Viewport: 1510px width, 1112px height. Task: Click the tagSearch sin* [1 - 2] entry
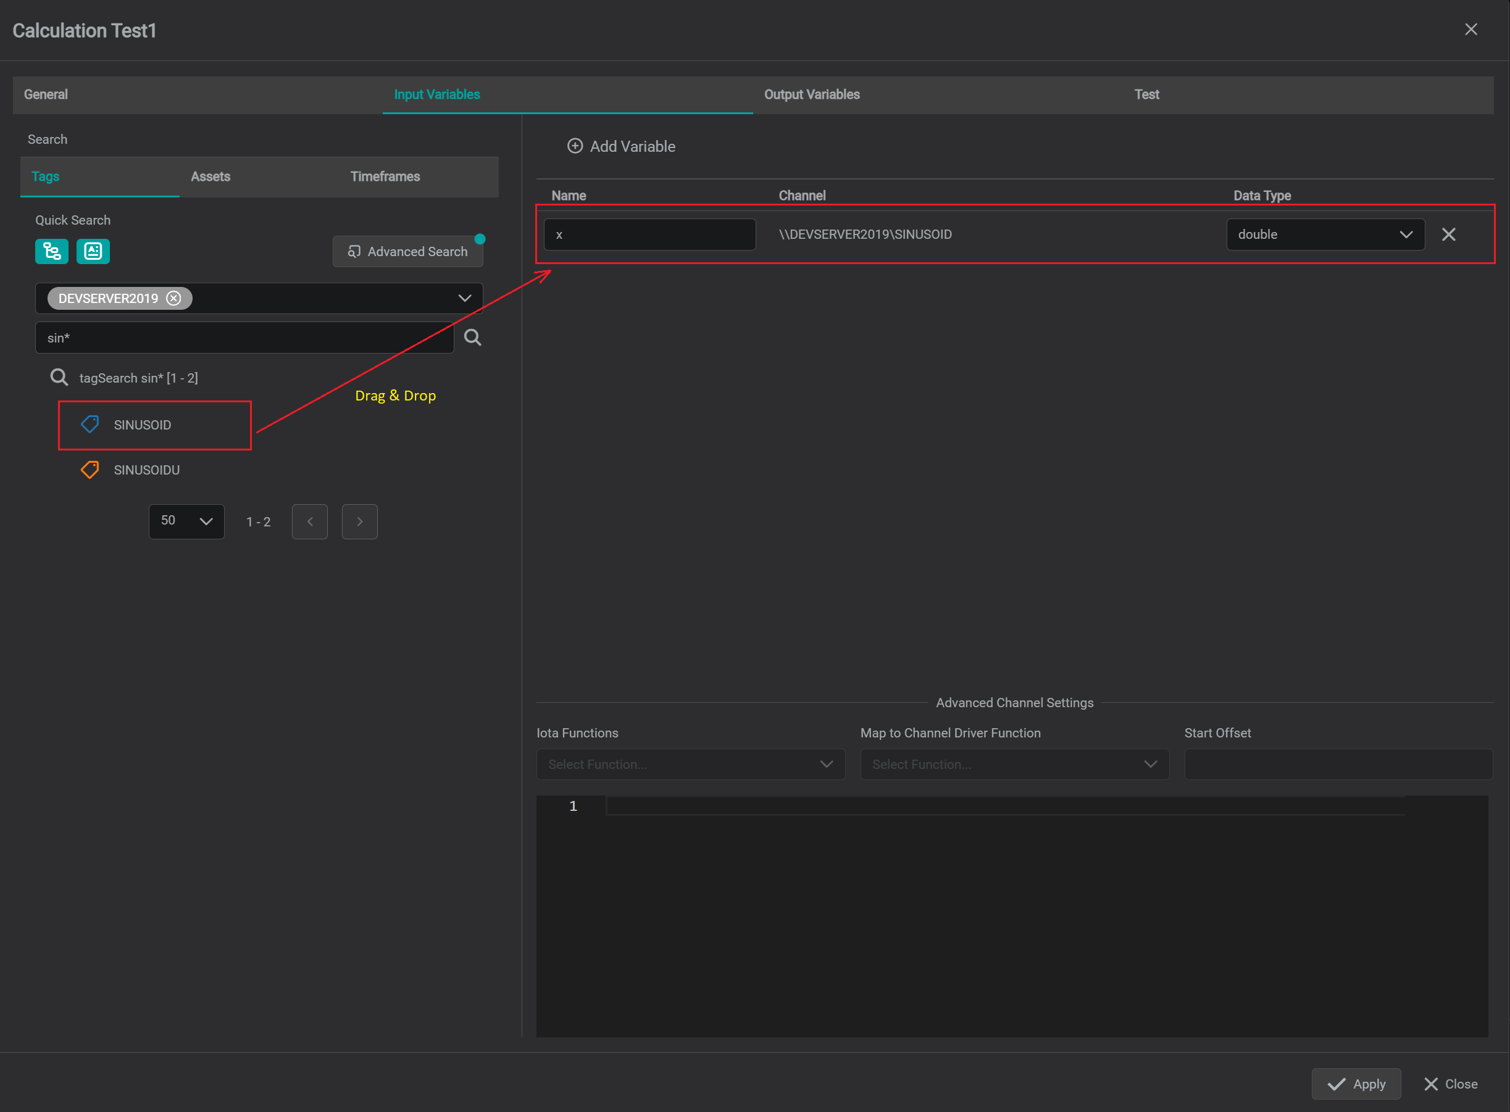click(139, 378)
